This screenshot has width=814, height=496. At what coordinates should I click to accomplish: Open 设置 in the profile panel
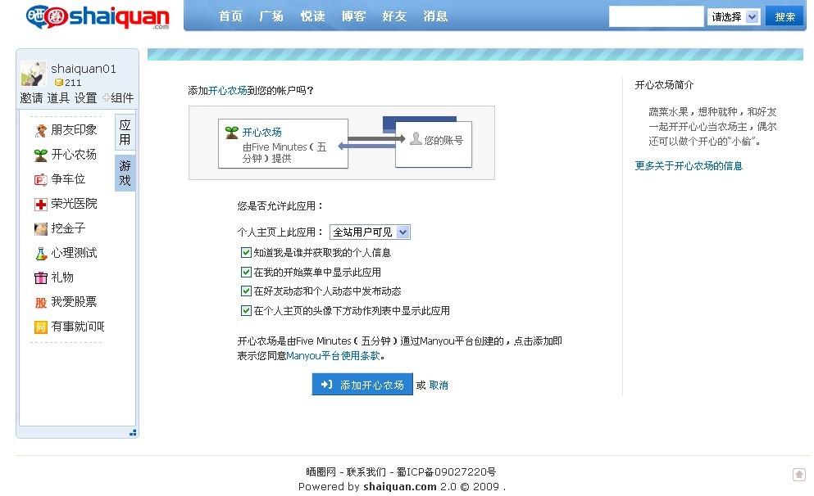(x=85, y=98)
